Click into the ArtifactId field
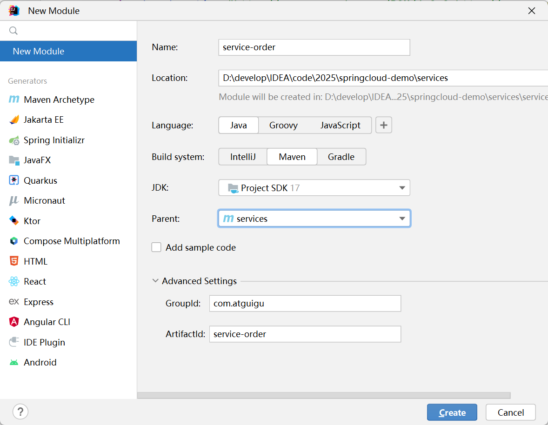The image size is (548, 425). (305, 334)
